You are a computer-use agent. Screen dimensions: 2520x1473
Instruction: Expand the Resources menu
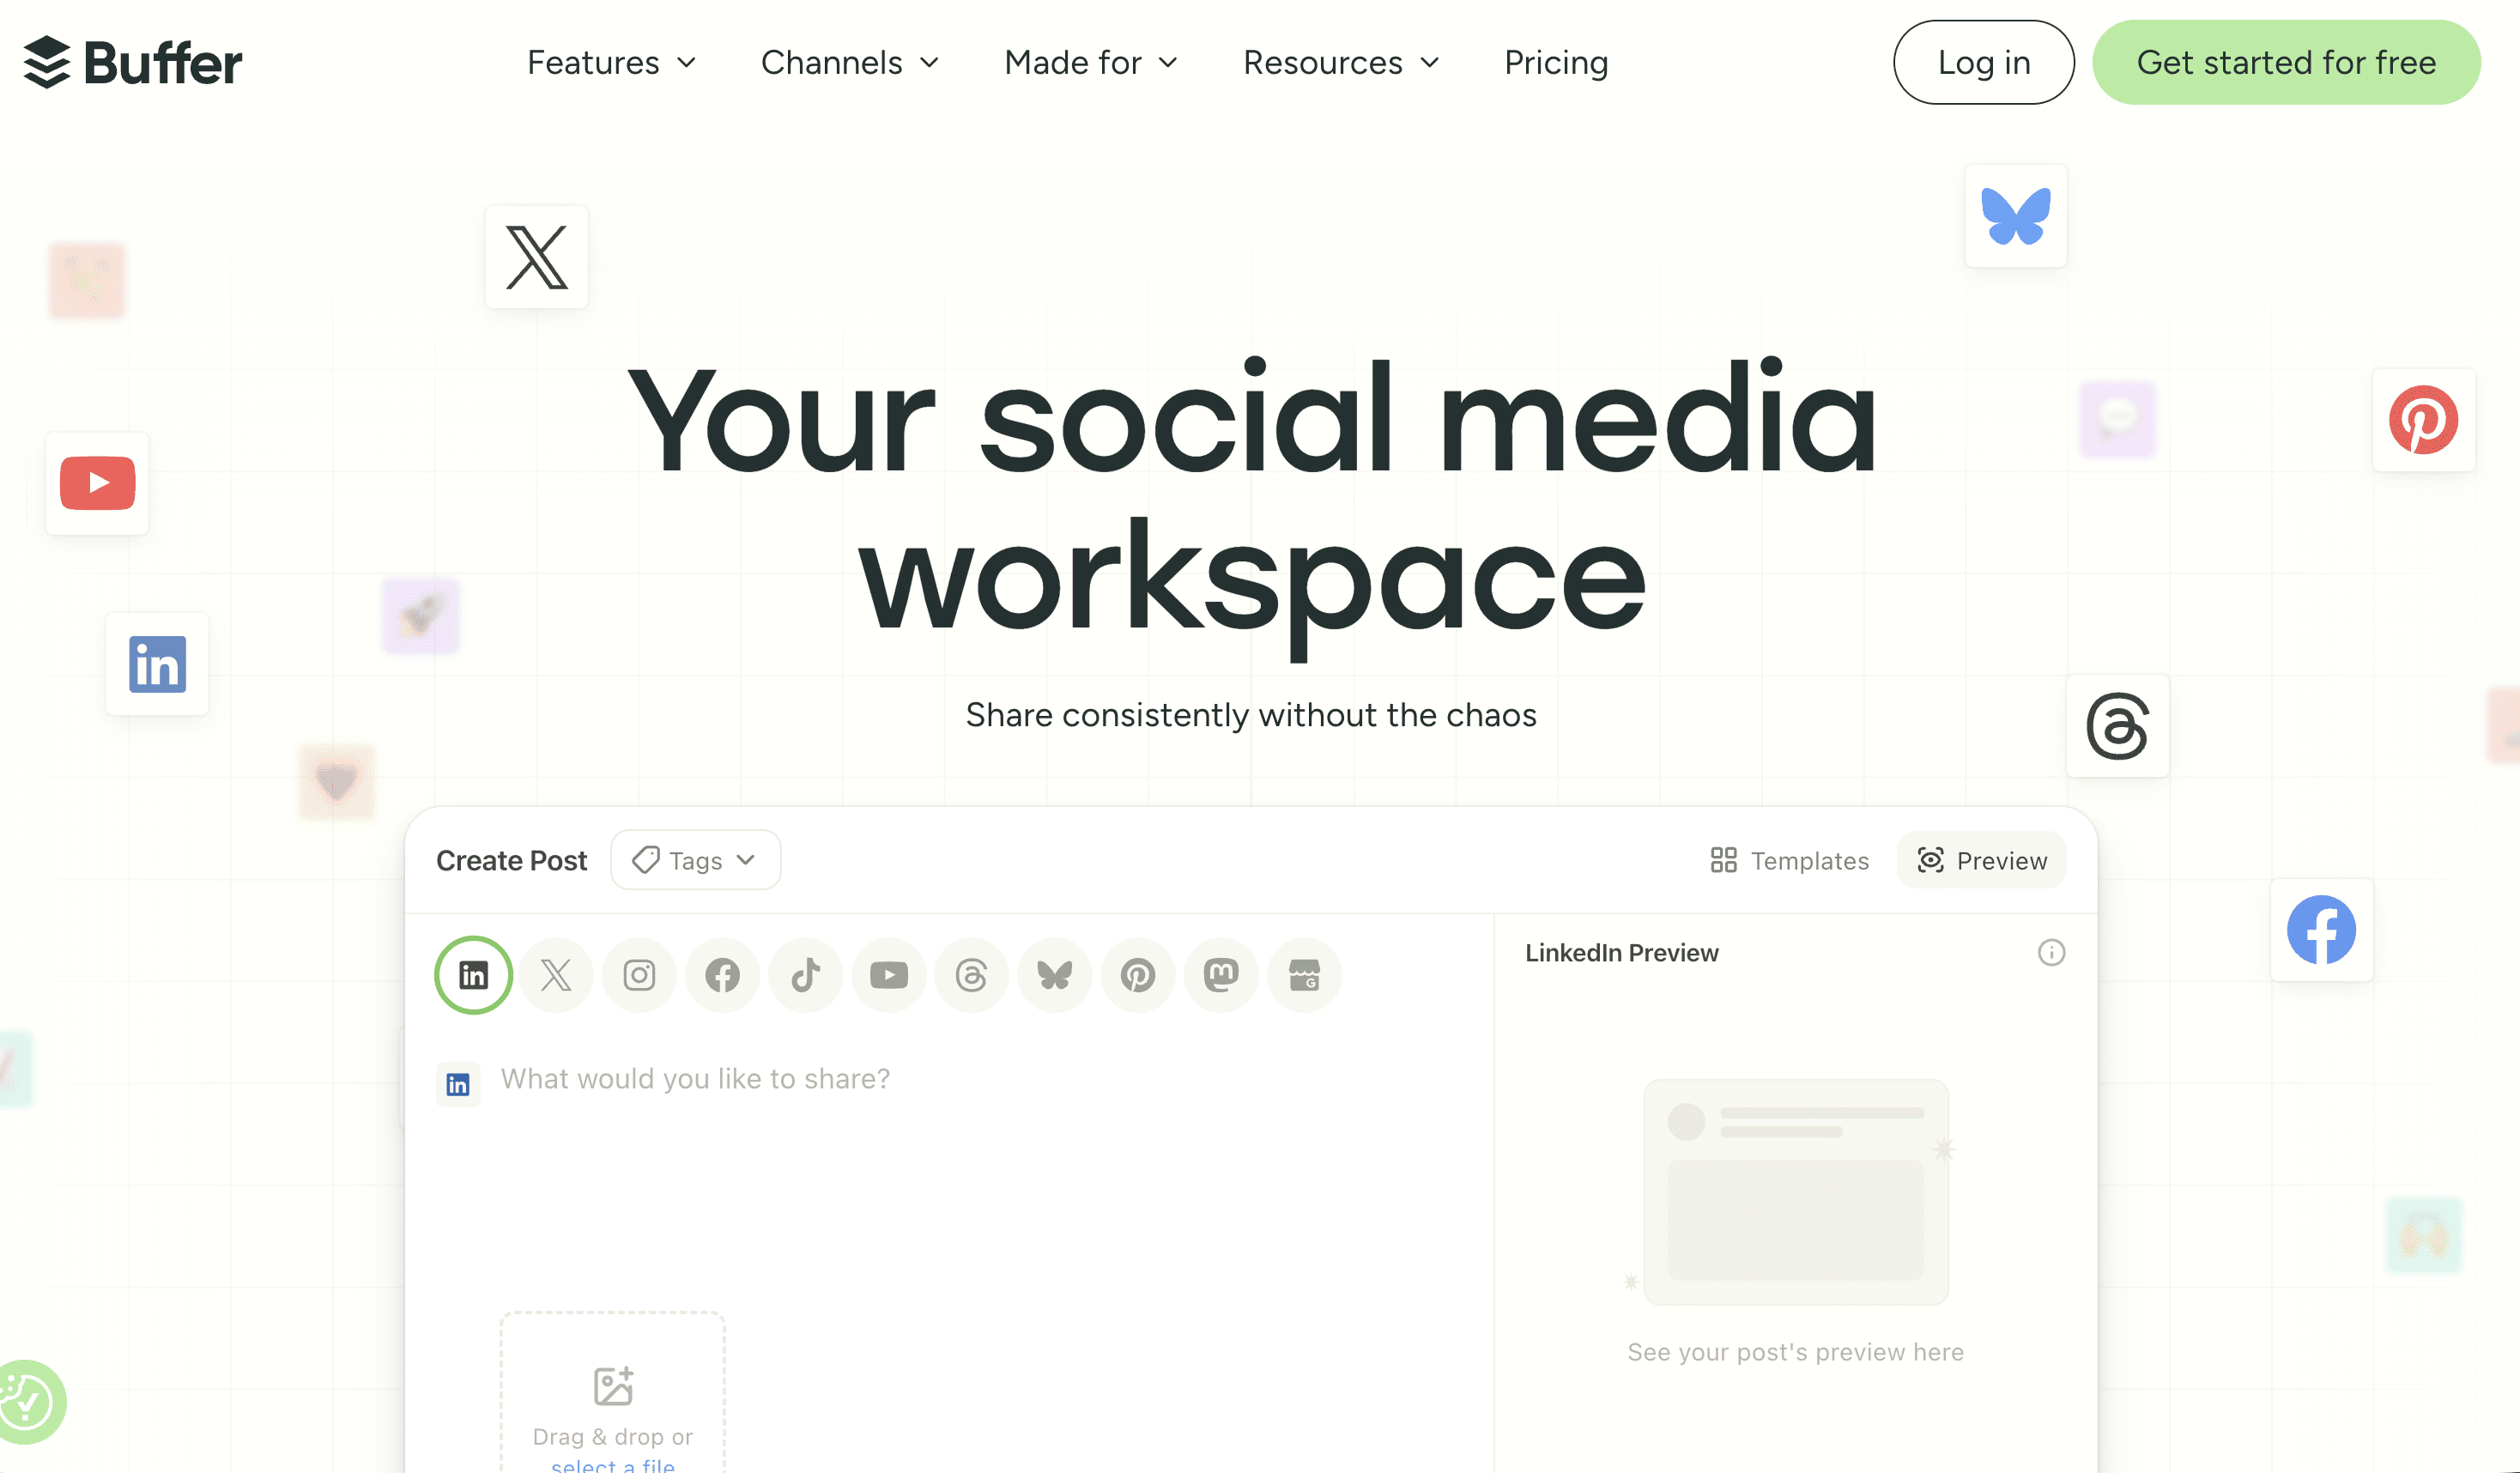tap(1341, 62)
